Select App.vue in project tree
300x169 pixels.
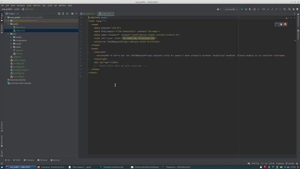coord(18,50)
